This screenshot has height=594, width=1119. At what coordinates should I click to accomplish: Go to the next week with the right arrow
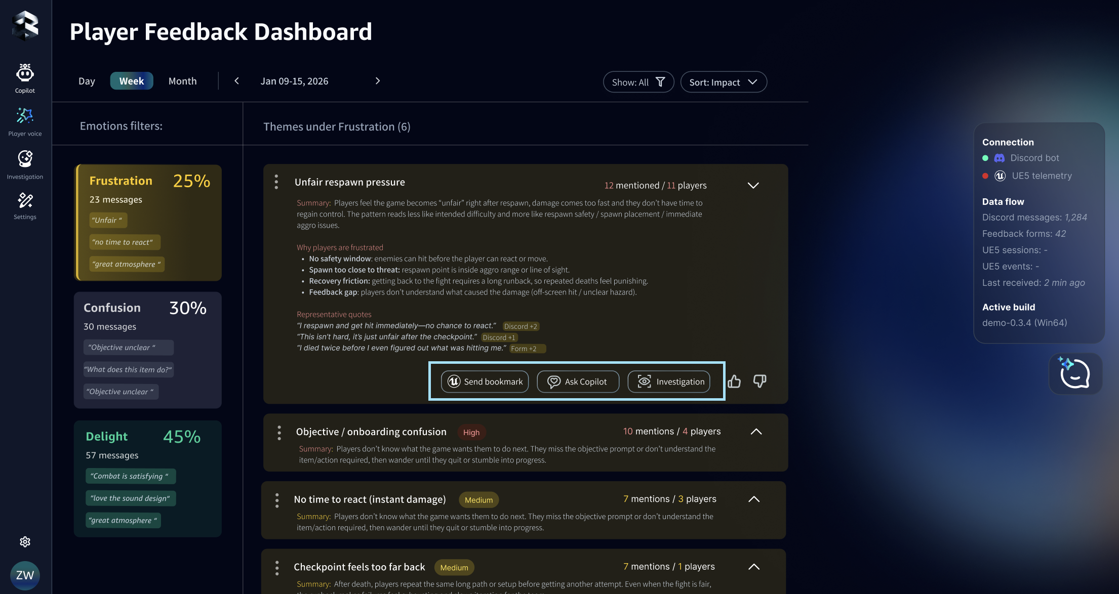tap(377, 80)
